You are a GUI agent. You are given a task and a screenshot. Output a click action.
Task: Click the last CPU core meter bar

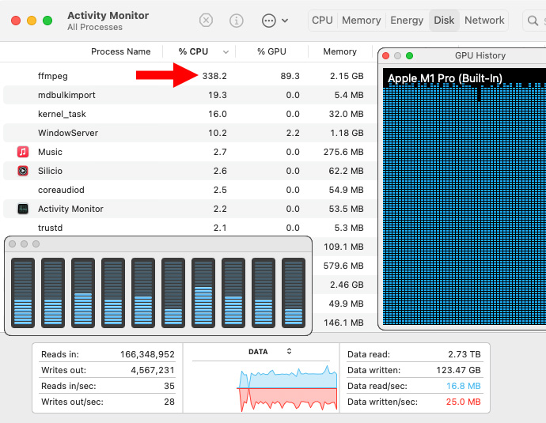[294, 293]
